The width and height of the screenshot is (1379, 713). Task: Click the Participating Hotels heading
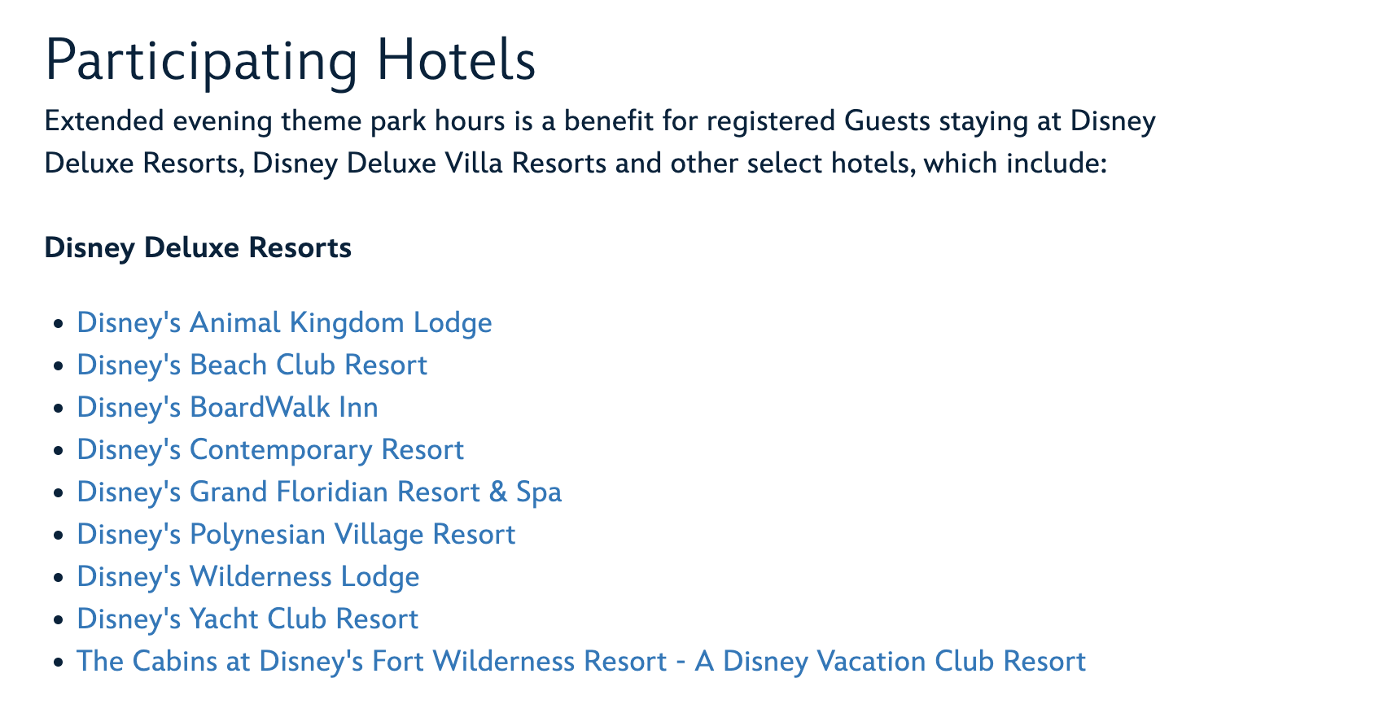pos(291,59)
